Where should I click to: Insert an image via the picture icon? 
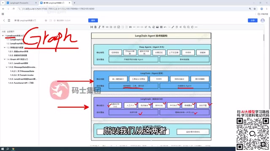157,27
